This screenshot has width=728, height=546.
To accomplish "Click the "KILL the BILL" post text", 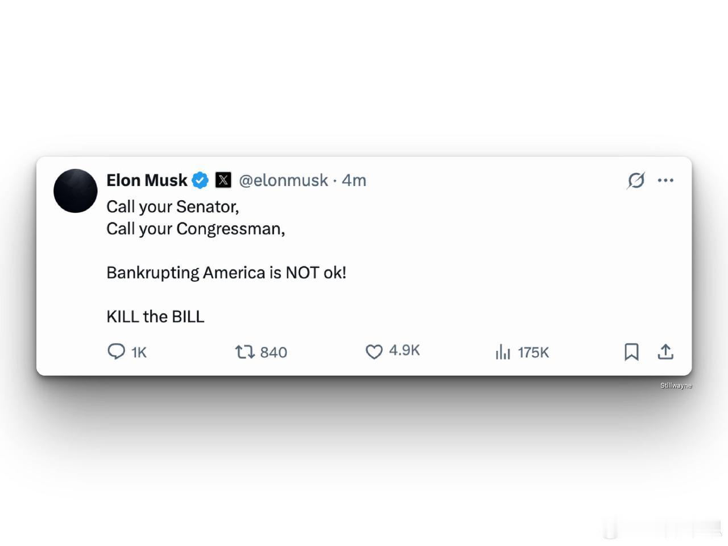I will [x=155, y=316].
